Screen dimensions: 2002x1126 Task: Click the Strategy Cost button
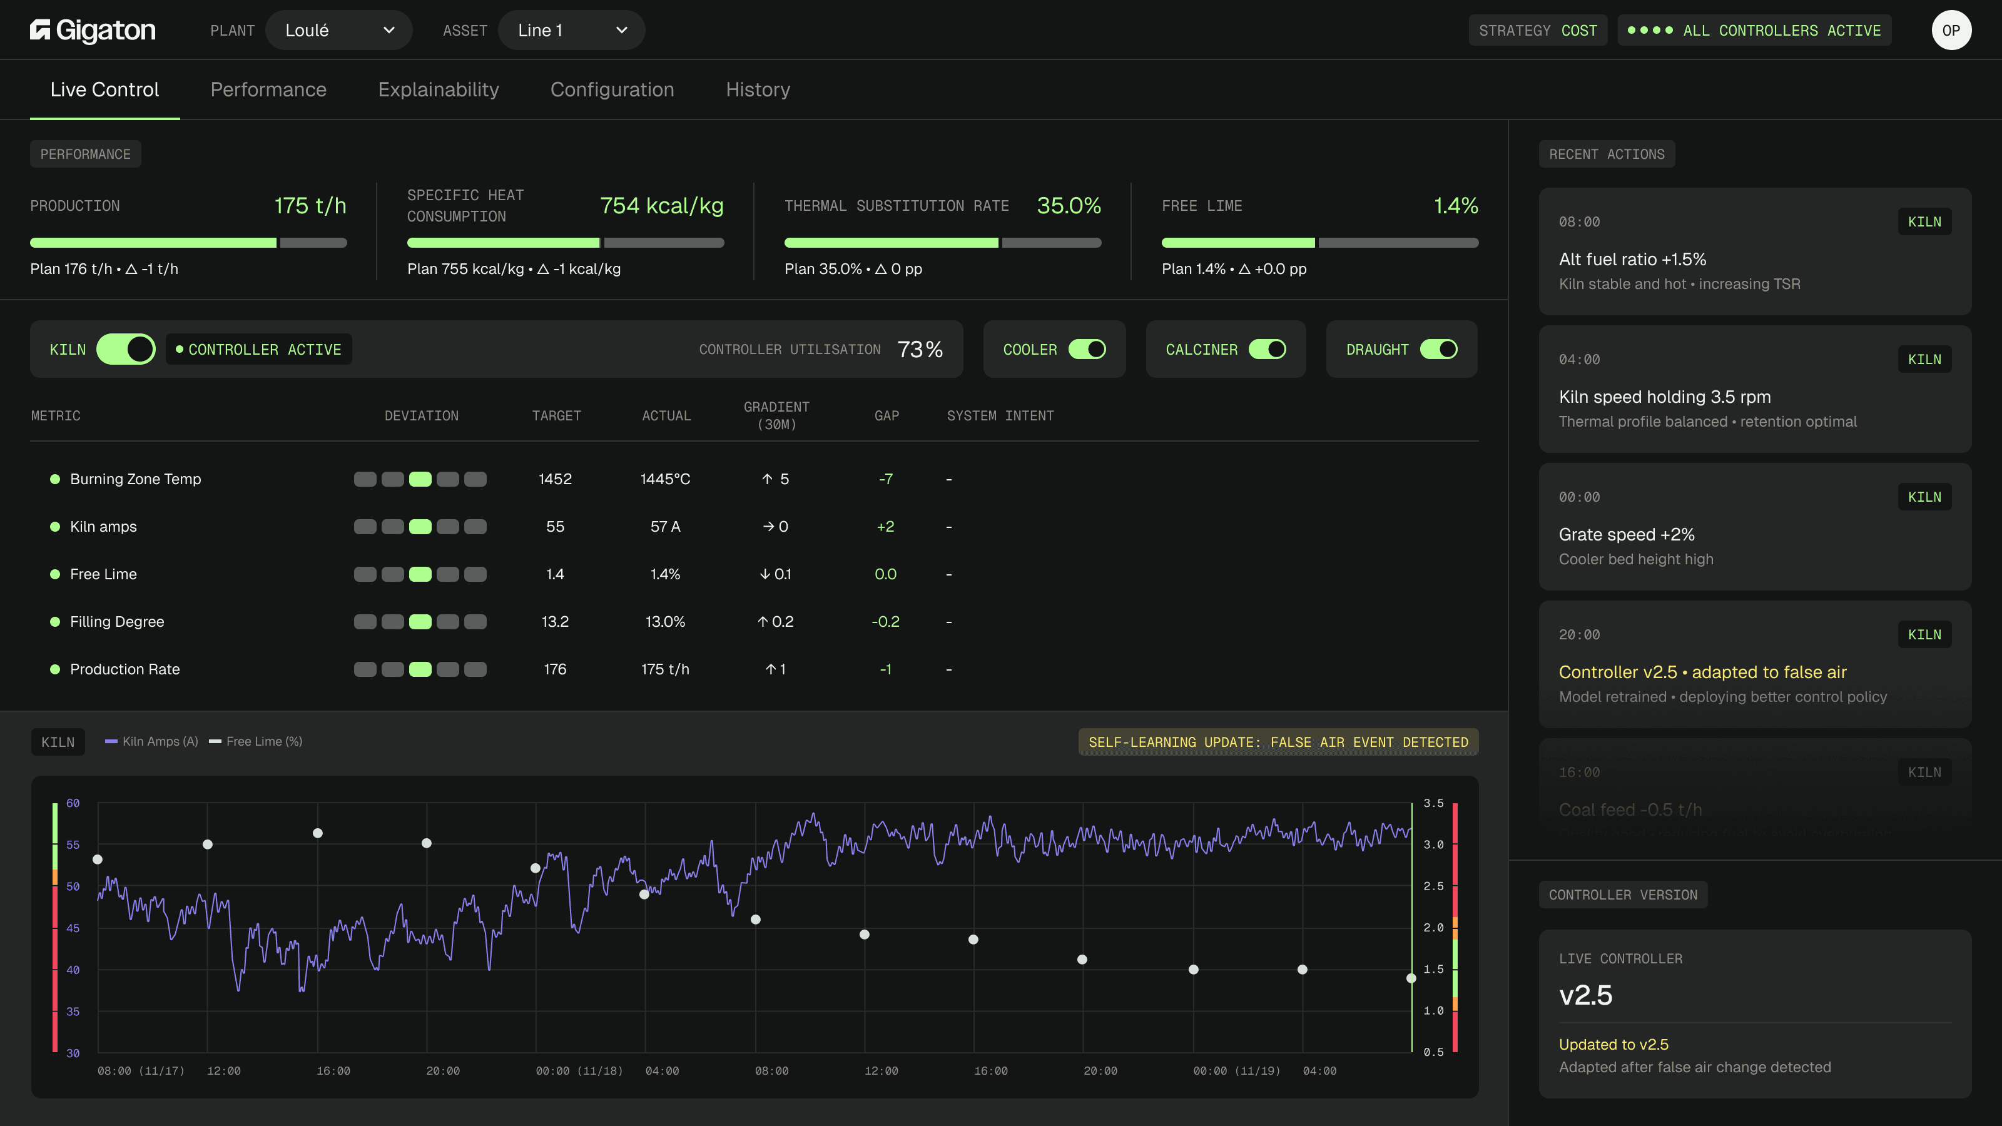pos(1537,30)
